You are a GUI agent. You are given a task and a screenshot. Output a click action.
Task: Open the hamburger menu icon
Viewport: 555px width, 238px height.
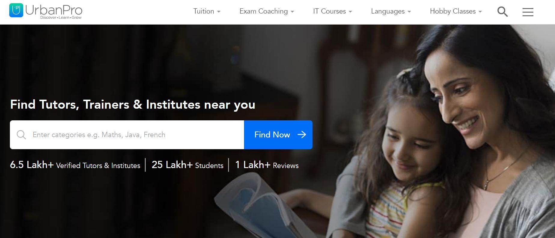click(x=528, y=12)
